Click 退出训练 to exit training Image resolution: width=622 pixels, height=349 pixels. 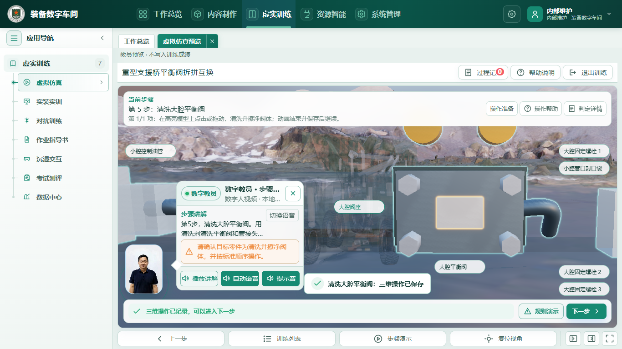tap(588, 73)
